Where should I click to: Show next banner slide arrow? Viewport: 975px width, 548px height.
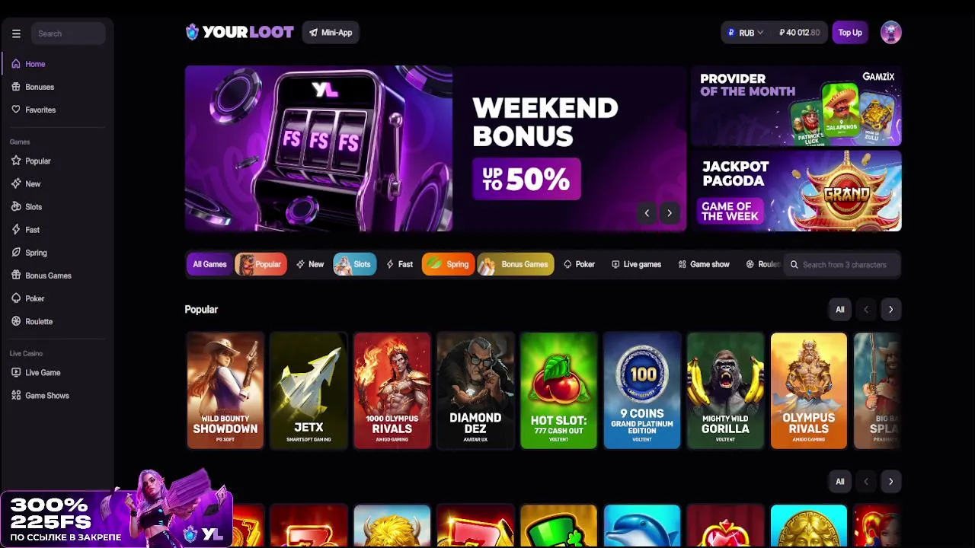(x=670, y=213)
